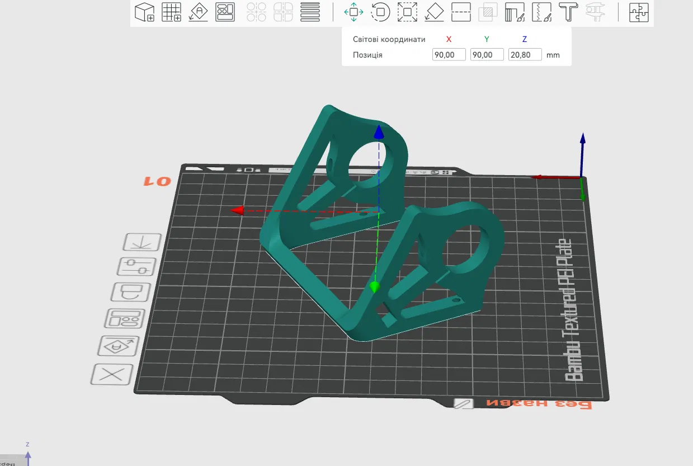Click the blue Z column header
The height and width of the screenshot is (466, 693).
tap(525, 39)
